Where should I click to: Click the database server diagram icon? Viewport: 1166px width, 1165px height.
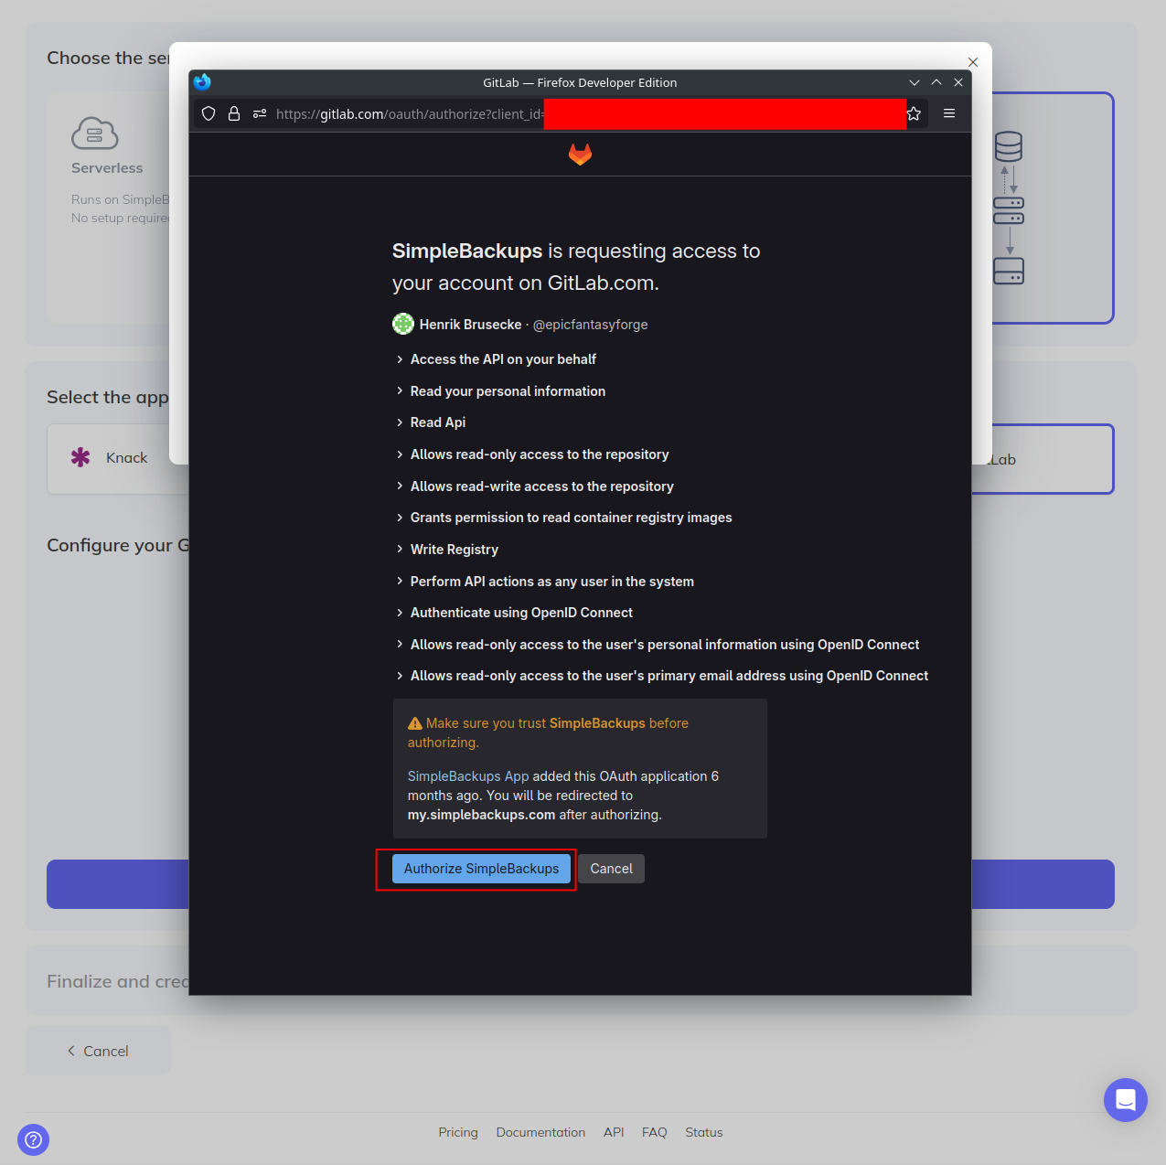(1009, 208)
